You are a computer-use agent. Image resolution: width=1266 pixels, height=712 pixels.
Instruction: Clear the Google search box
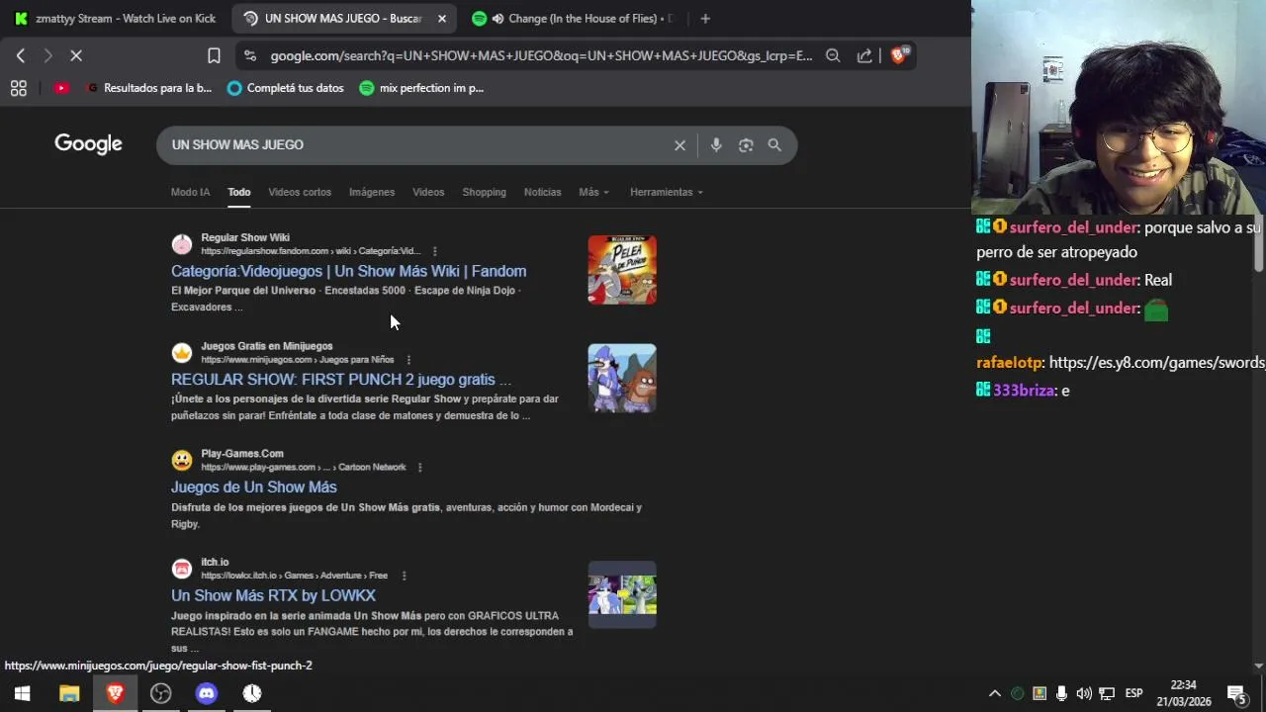pyautogui.click(x=679, y=145)
